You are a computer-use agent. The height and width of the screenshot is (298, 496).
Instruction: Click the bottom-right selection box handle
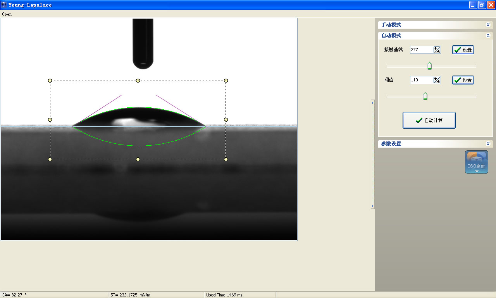[x=226, y=159]
